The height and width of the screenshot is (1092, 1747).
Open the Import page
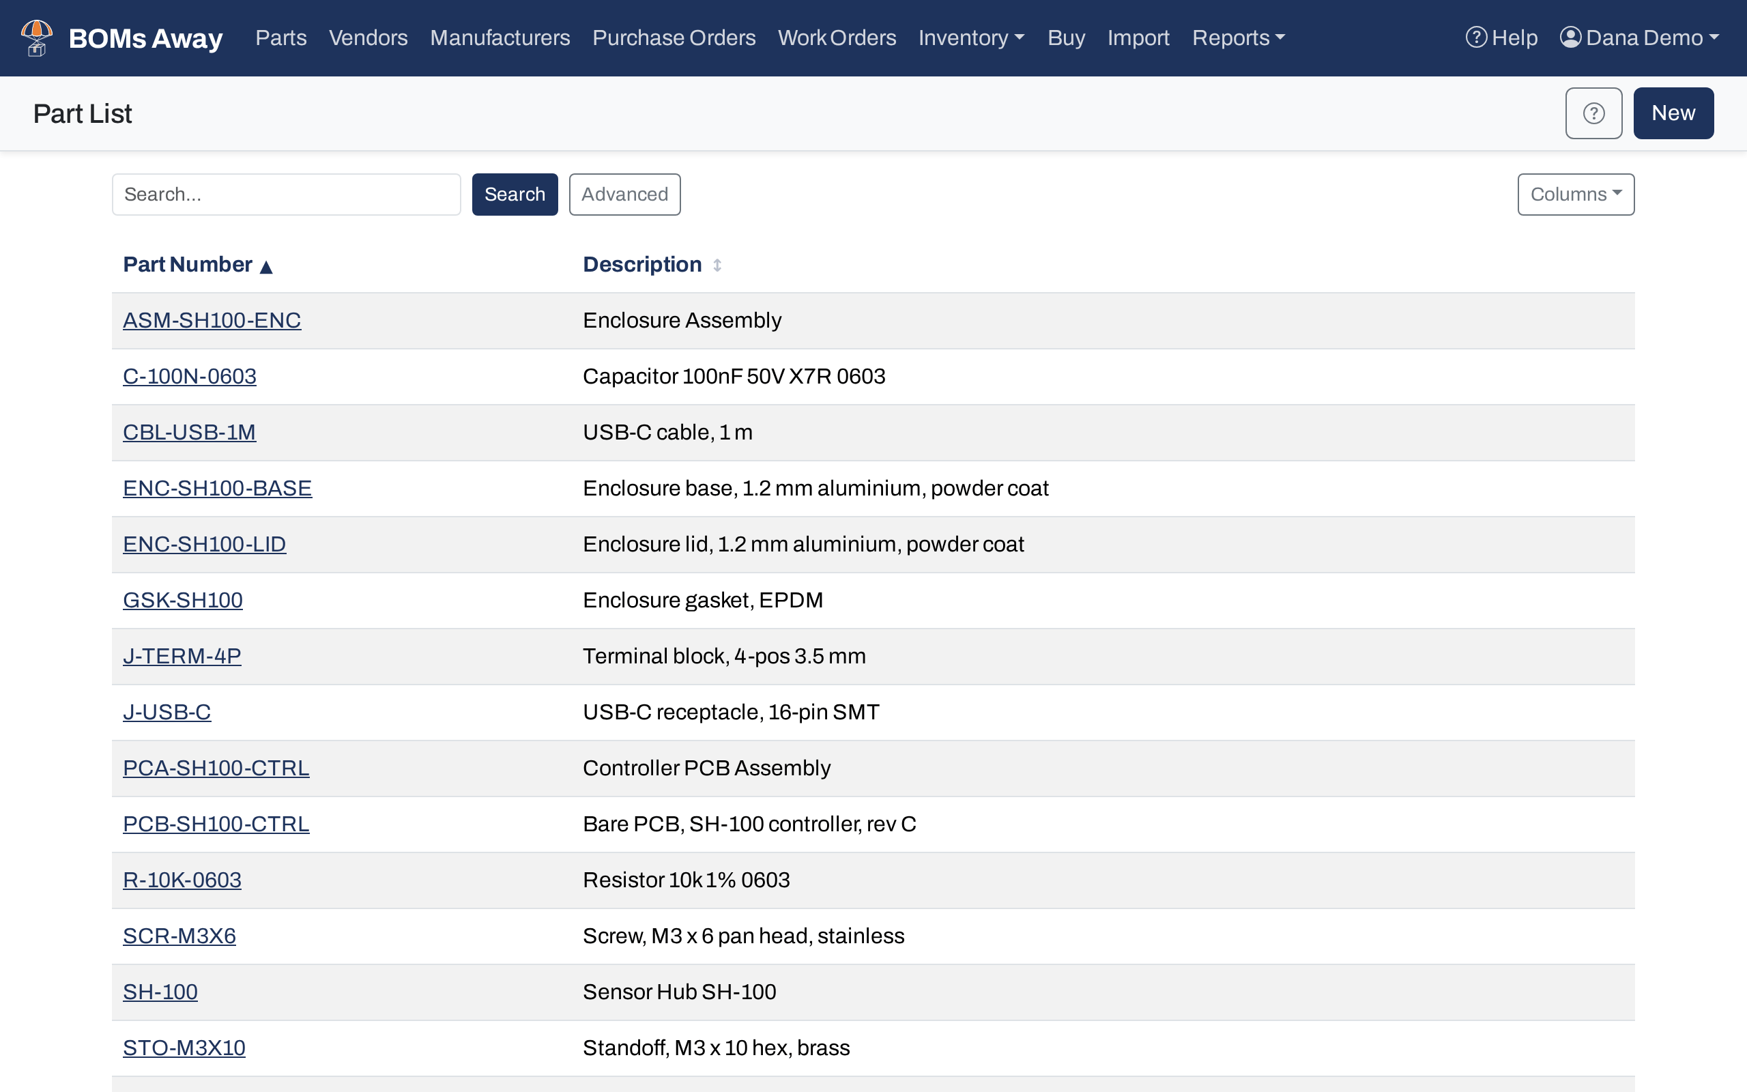coord(1138,38)
